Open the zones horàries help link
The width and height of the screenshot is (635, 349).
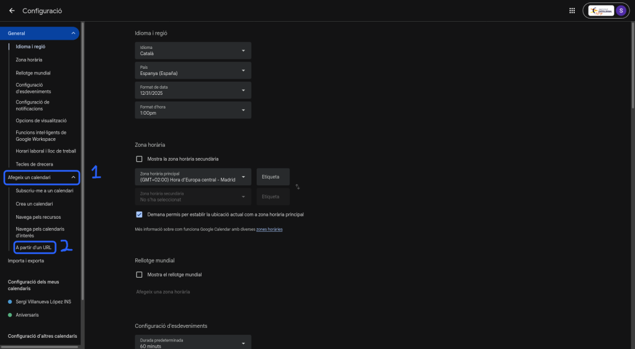click(x=269, y=229)
